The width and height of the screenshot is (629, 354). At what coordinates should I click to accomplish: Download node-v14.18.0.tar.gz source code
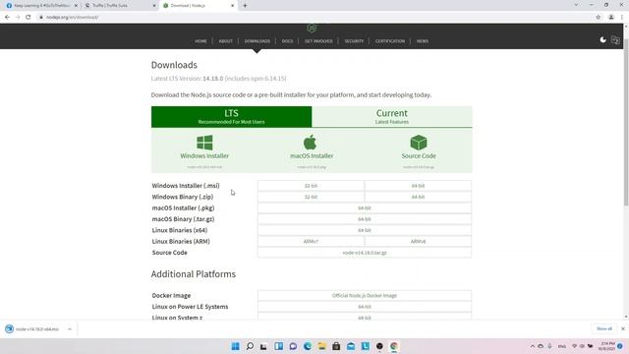365,253
